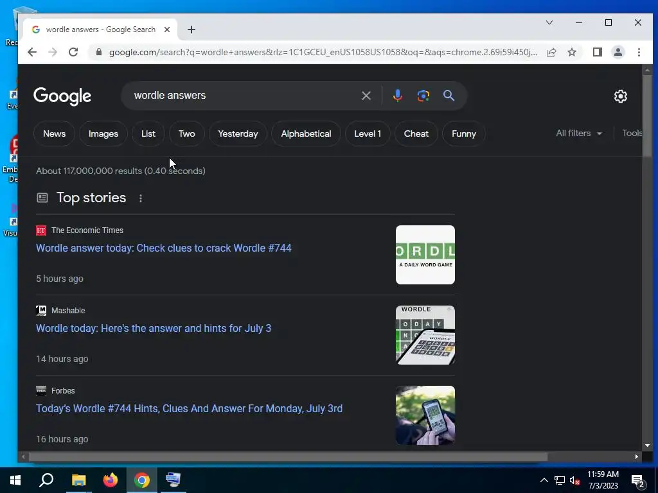Expand the All filters dropdown
The height and width of the screenshot is (493, 658).
click(x=579, y=134)
